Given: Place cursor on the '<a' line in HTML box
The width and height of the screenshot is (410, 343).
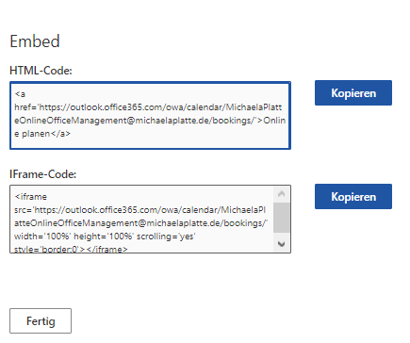Looking at the screenshot, I should tap(20, 94).
